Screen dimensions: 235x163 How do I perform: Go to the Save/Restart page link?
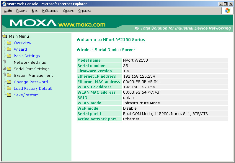pos(26,95)
